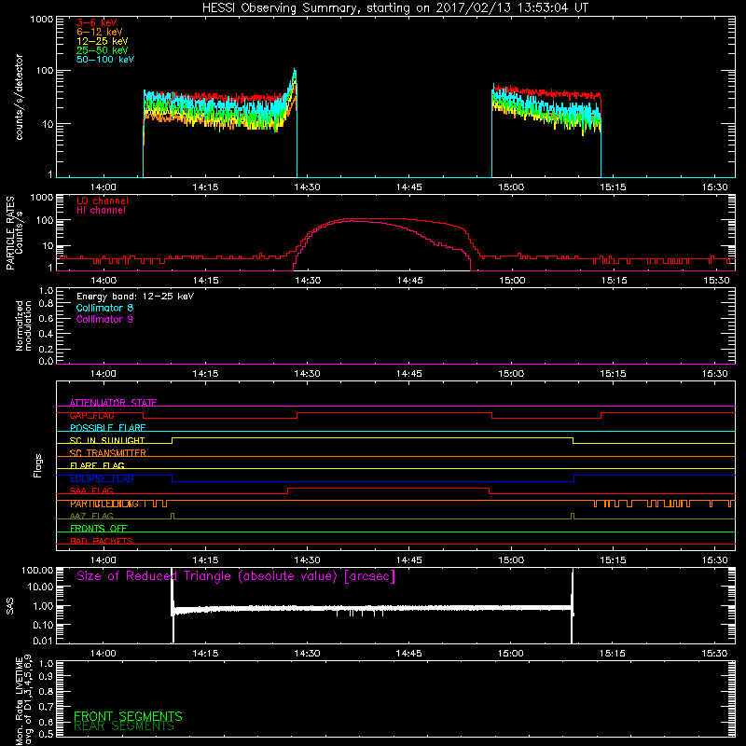746x746 pixels.
Task: Click the vertical Flags axis label
Action: (x=38, y=465)
